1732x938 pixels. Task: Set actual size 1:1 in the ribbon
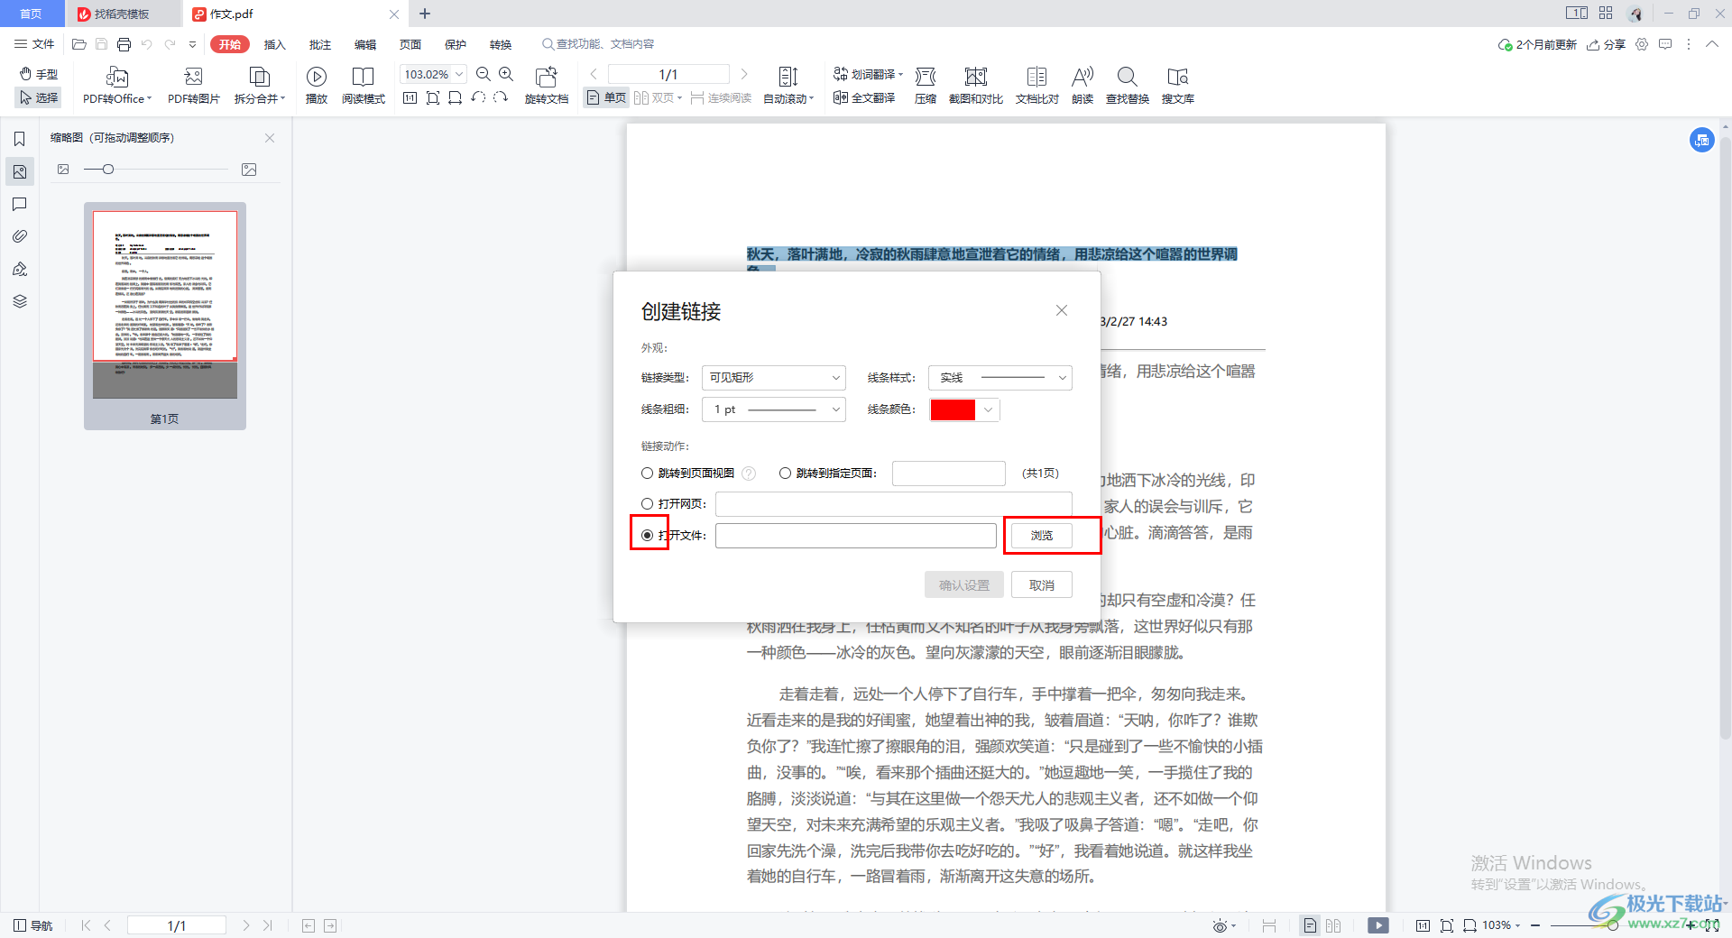(x=410, y=97)
